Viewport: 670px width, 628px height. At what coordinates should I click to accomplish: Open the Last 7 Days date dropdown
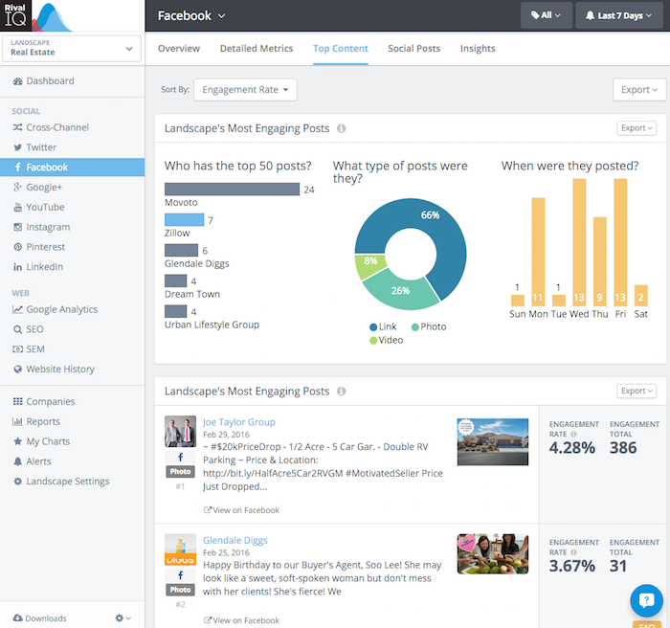pos(618,15)
